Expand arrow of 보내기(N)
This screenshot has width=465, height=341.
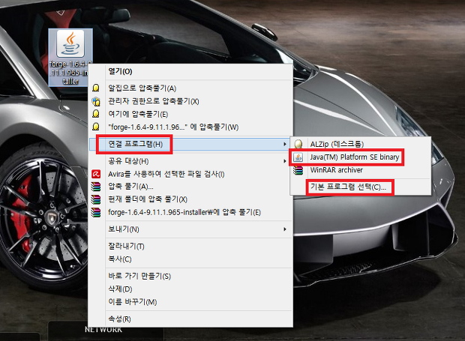(x=285, y=229)
